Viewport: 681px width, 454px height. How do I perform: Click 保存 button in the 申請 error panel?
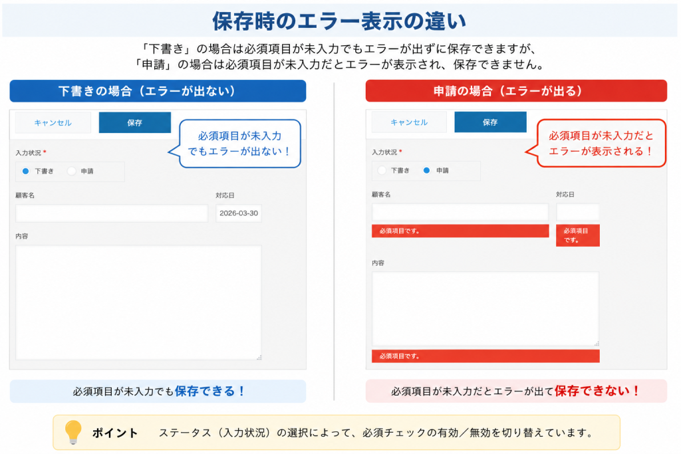click(x=490, y=122)
